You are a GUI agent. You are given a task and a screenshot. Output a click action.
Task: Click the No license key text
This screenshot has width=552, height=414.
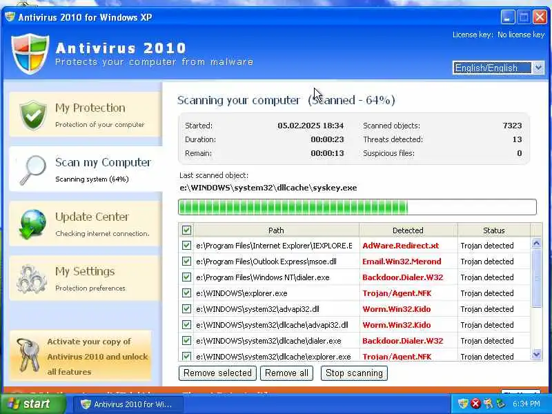click(521, 34)
